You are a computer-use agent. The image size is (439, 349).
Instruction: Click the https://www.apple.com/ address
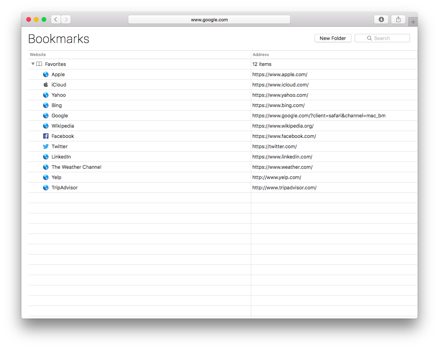(x=280, y=74)
